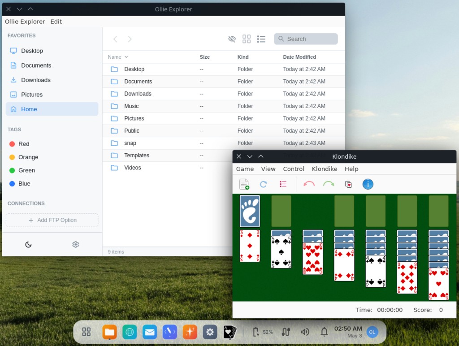Viewport: 459px width, 346px height.
Task: Toggle dark mode moon icon
Action: click(x=28, y=244)
